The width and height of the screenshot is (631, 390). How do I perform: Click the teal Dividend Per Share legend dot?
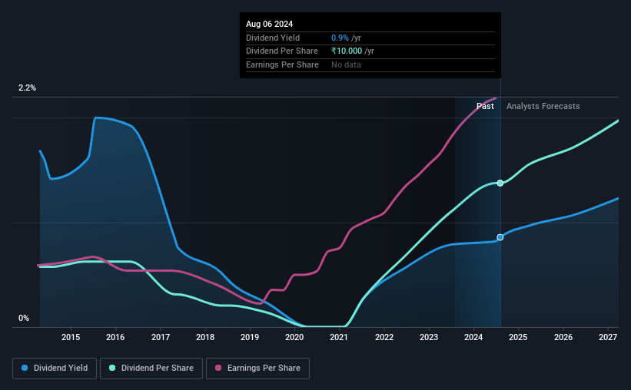pos(112,368)
